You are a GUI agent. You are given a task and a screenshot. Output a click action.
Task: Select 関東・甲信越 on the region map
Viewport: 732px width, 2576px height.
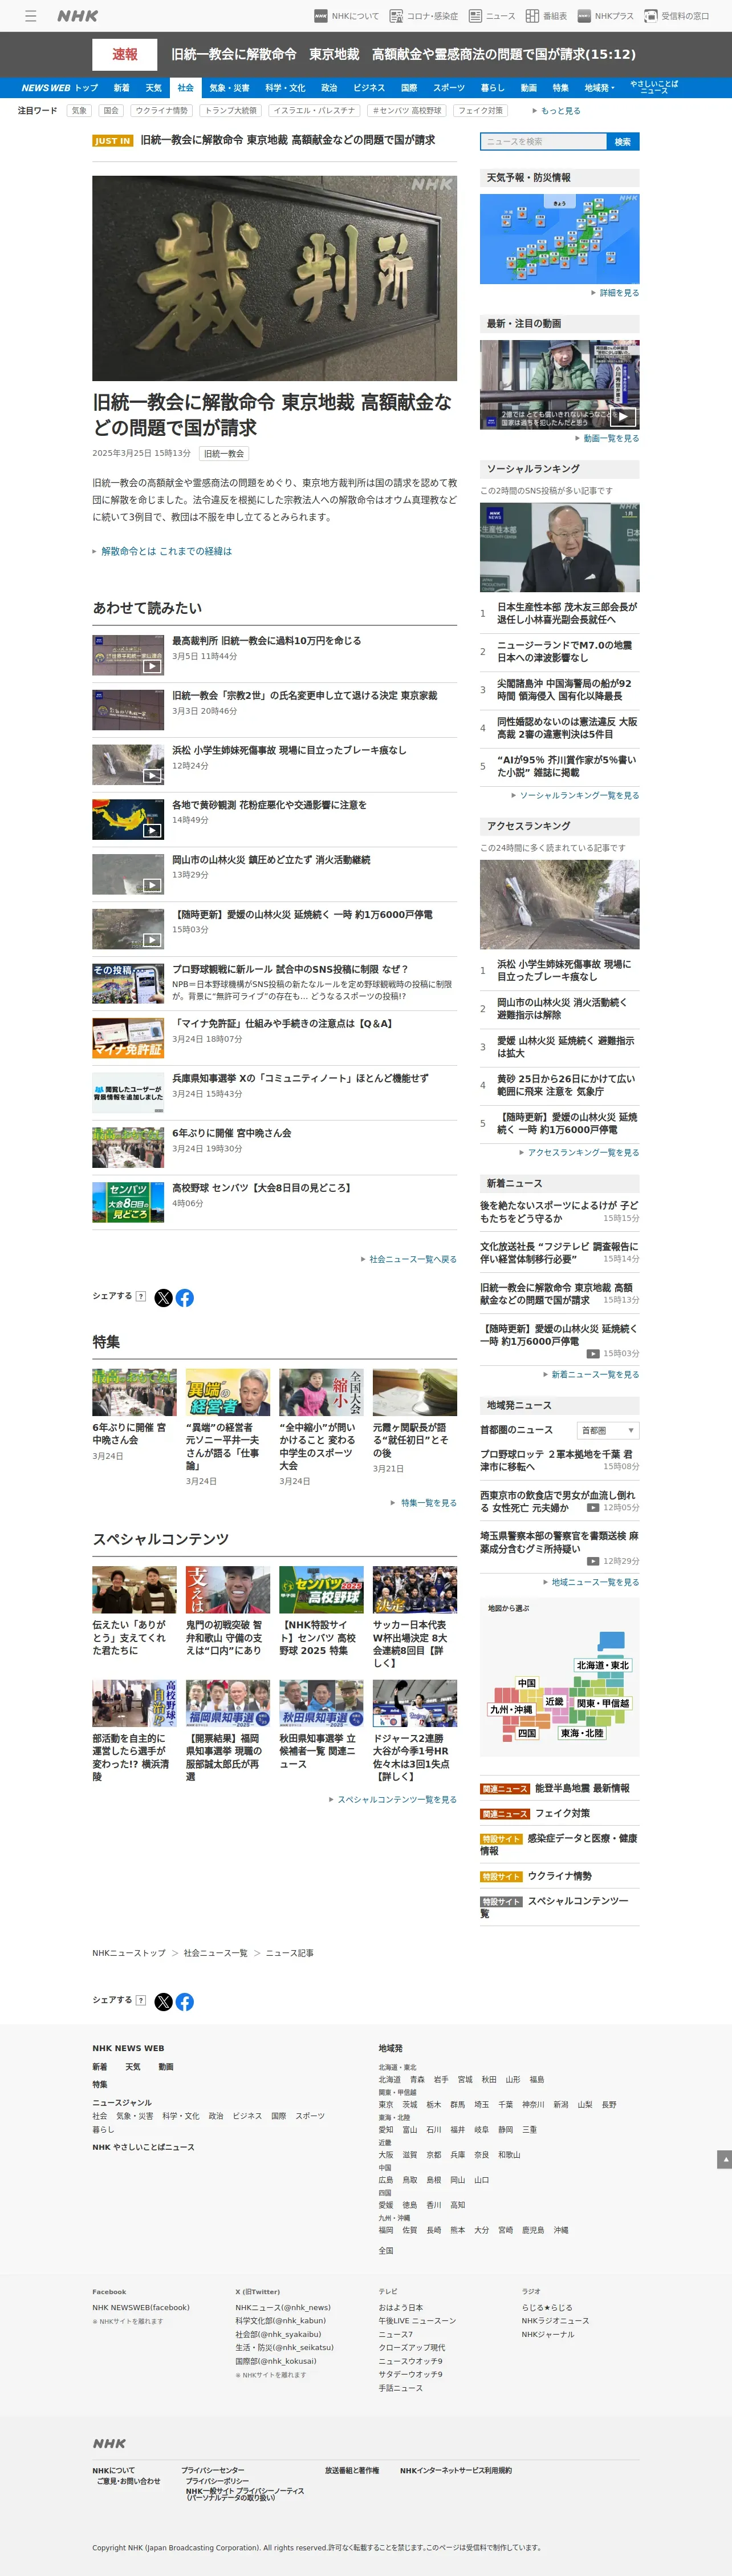[x=602, y=1703]
